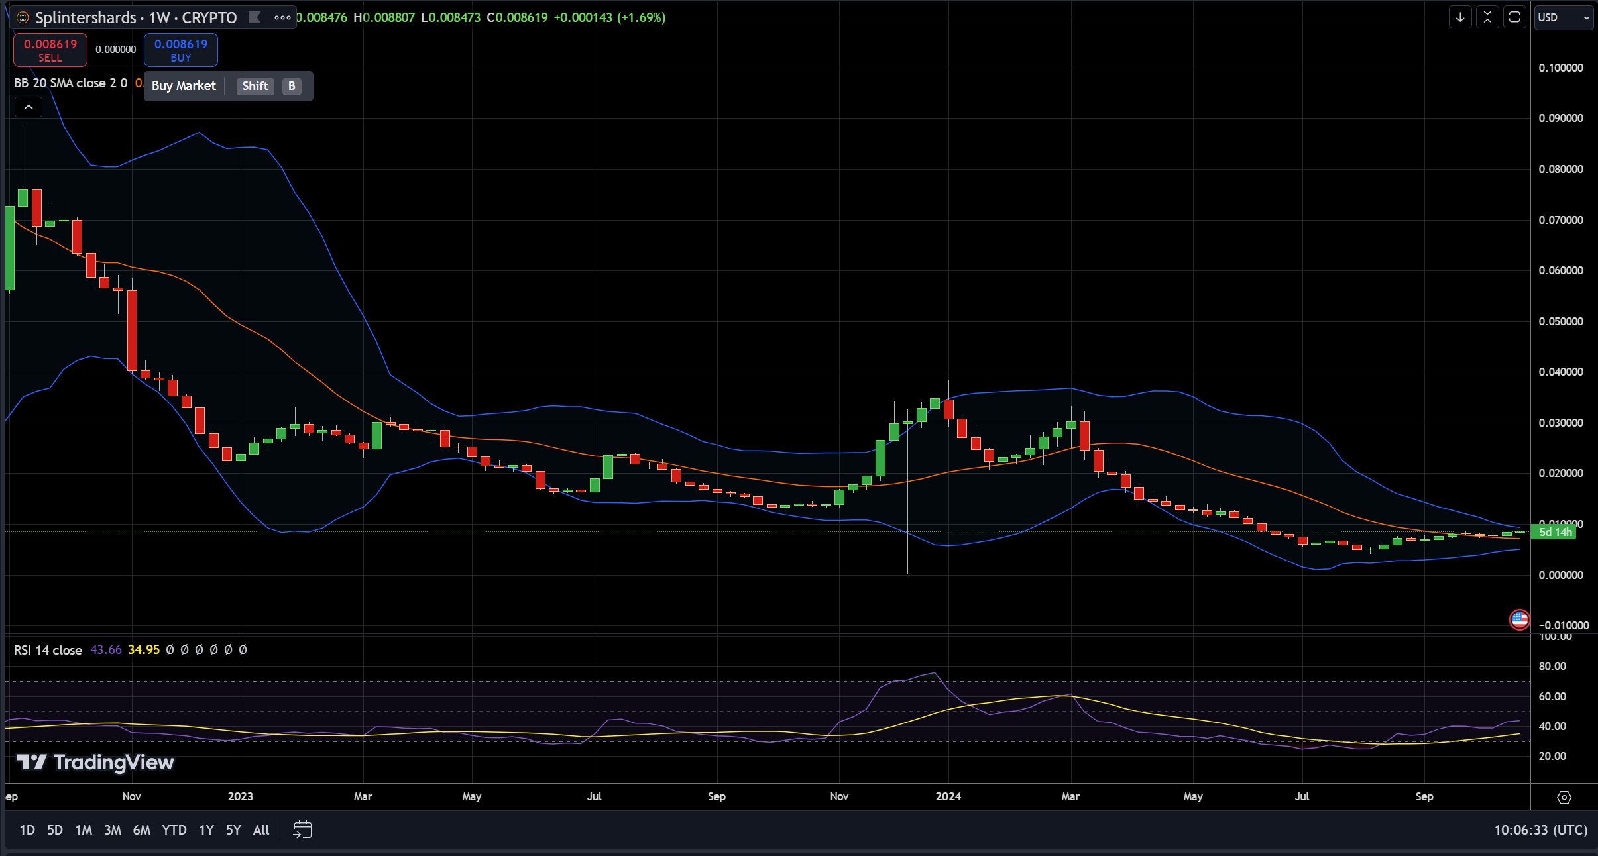Click the flag icon beside CRYPTO
Image resolution: width=1598 pixels, height=856 pixels.
[255, 18]
